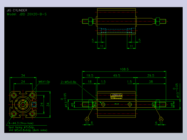Click the 18 rod length dimension
The width and height of the screenshot is (187, 140).
click(x=90, y=81)
